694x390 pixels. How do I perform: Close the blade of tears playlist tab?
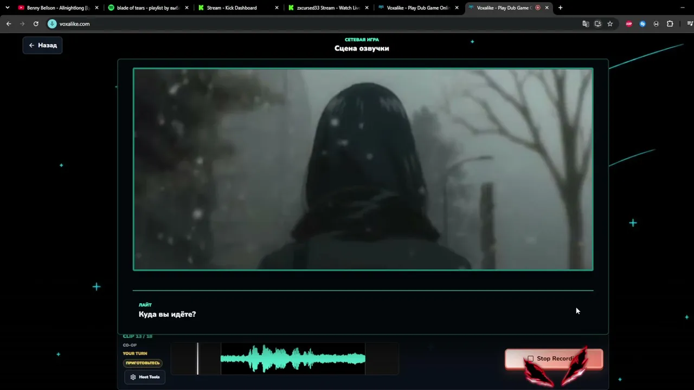(x=187, y=8)
